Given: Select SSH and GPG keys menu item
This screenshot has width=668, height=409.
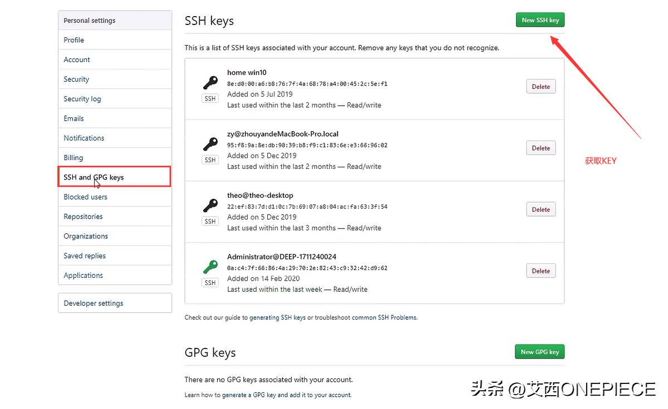Looking at the screenshot, I should tap(94, 177).
